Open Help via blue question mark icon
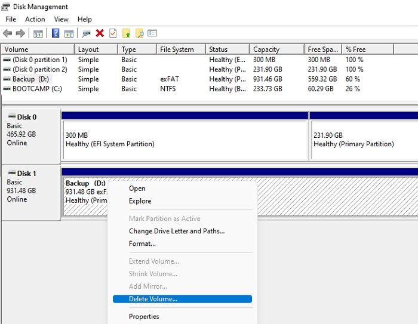Viewport: 418px width, 324px height. tap(56, 33)
